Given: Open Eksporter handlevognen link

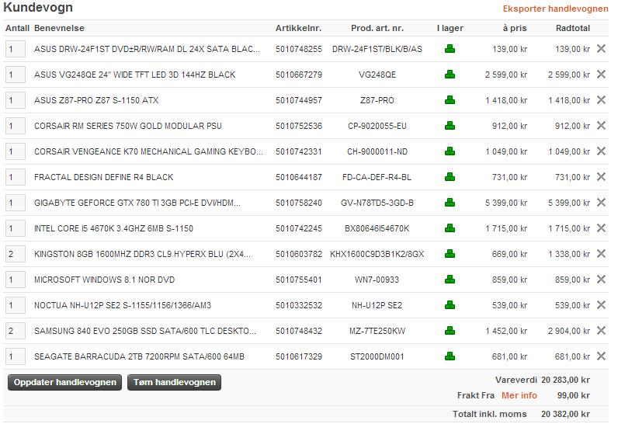Looking at the screenshot, I should click(555, 9).
